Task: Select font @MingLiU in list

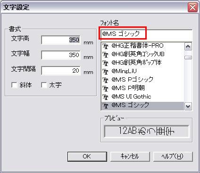Action: pyautogui.click(x=143, y=71)
